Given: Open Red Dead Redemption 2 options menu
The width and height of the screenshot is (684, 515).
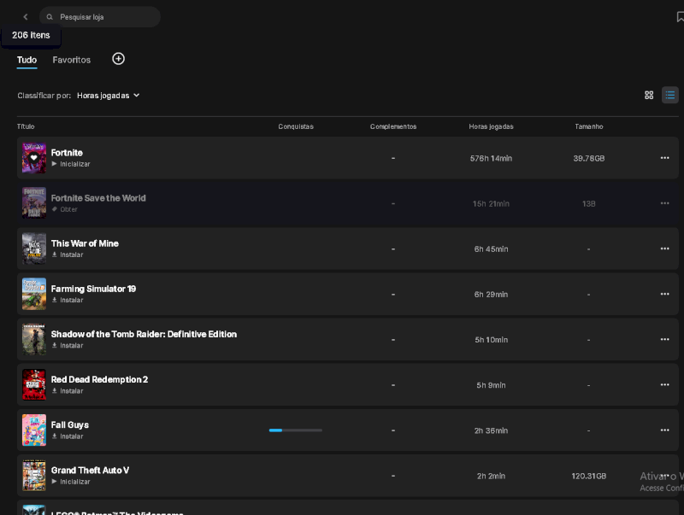Looking at the screenshot, I should tap(664, 384).
